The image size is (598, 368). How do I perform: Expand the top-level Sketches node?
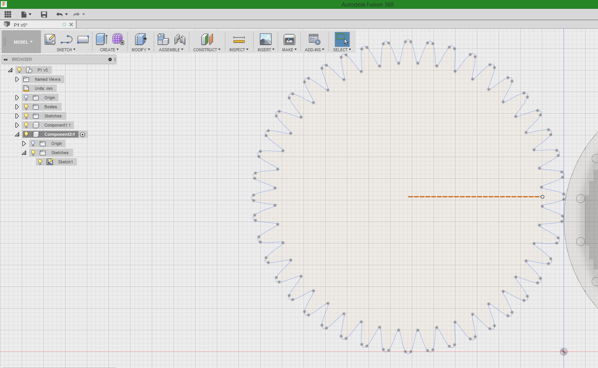[x=17, y=116]
